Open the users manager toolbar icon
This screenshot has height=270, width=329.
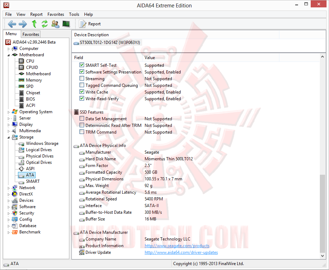click(x=55, y=24)
